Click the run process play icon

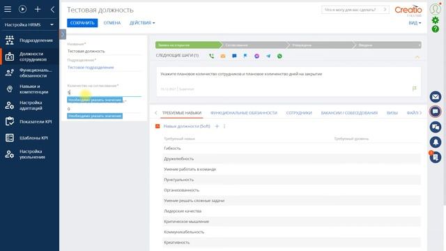[22, 9]
